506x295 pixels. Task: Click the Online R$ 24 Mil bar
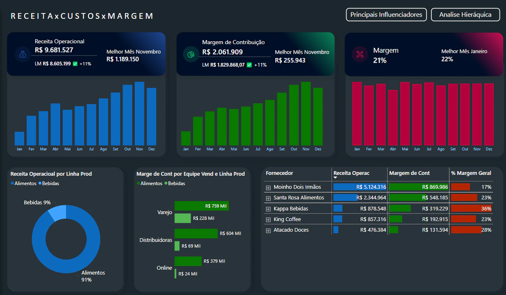(x=175, y=274)
